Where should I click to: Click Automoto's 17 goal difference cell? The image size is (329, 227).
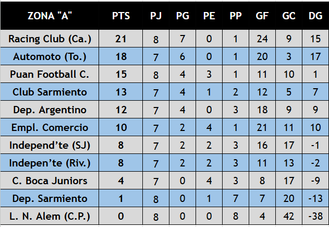tap(315, 56)
